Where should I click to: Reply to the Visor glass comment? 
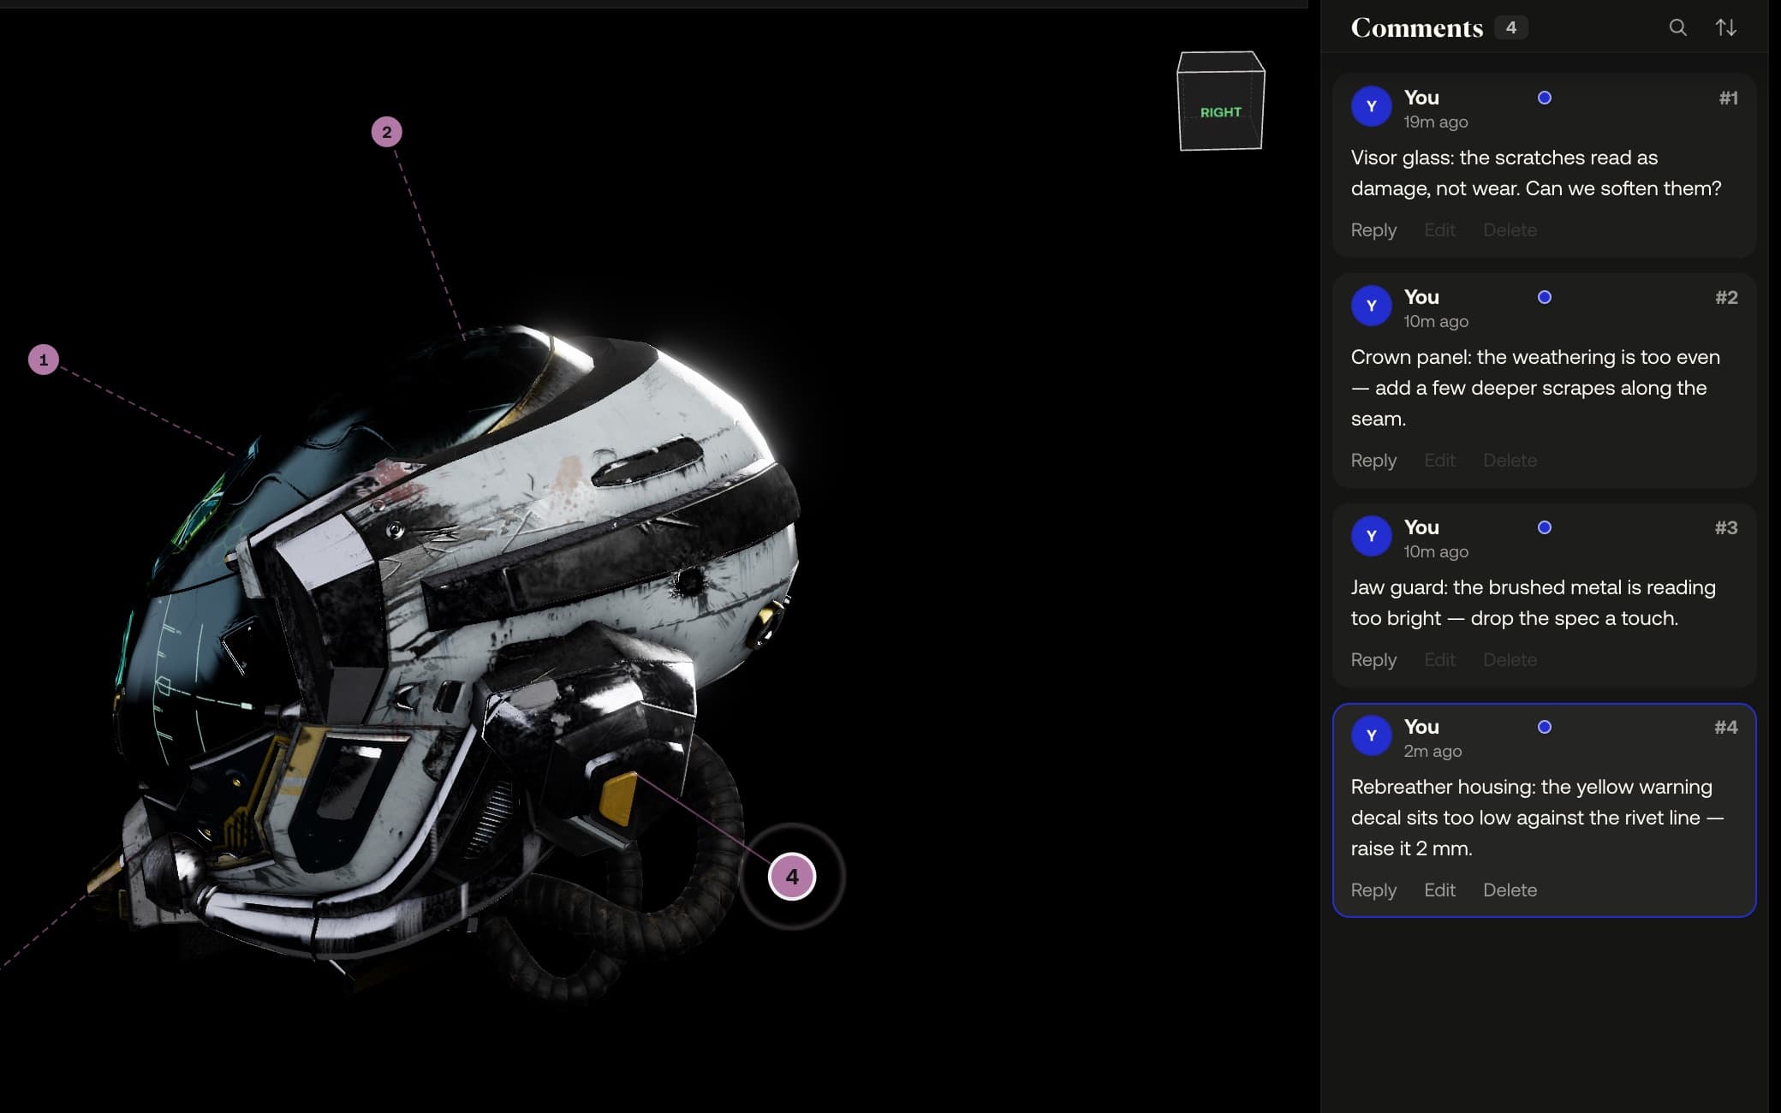[x=1373, y=230]
